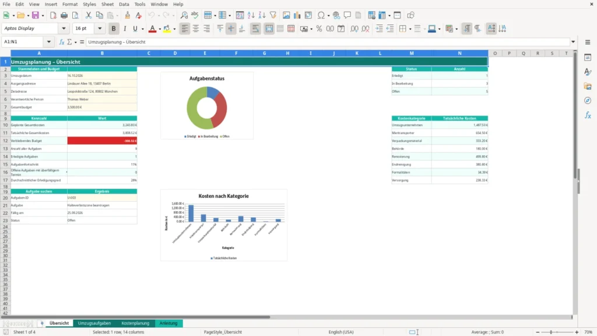Switch to Umzugsaufgaben sheet tab
The image size is (597, 336).
click(94, 323)
